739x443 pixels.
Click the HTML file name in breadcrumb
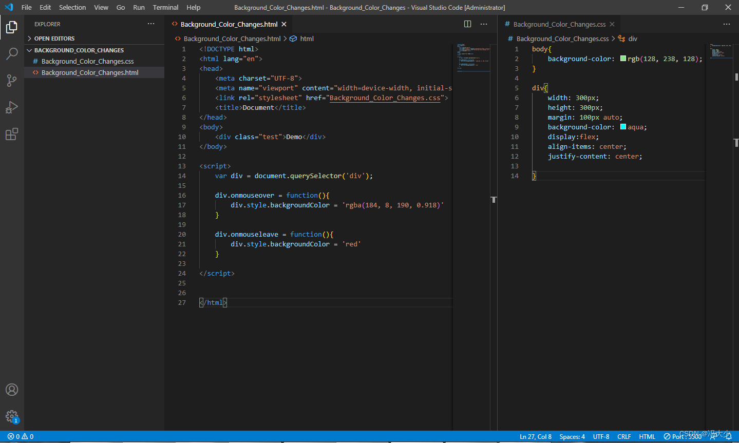pyautogui.click(x=232, y=38)
